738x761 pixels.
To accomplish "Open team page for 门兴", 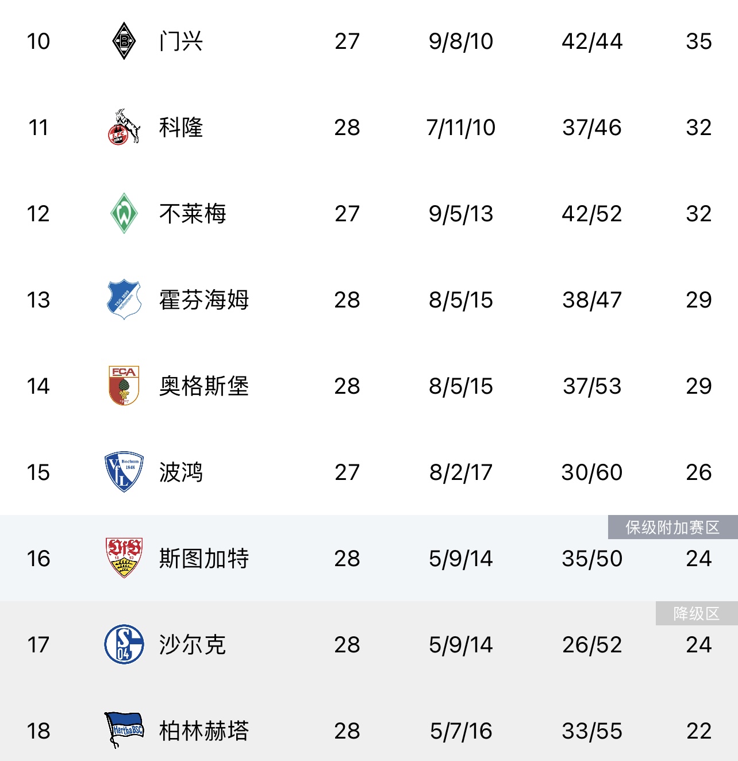I will [x=181, y=41].
